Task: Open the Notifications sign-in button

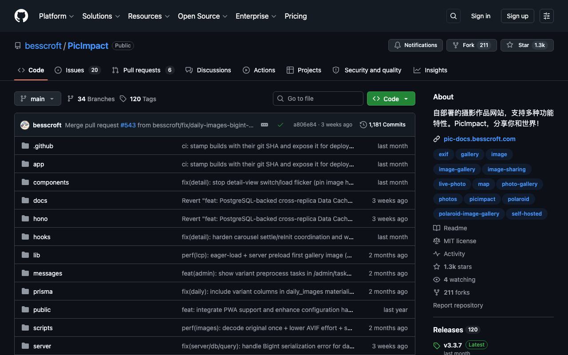Action: 416,45
